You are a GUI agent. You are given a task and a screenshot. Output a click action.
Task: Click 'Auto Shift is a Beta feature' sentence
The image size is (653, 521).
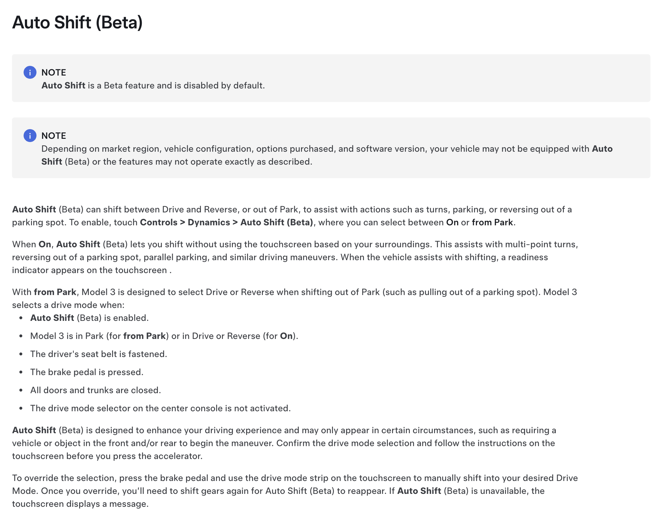153,86
